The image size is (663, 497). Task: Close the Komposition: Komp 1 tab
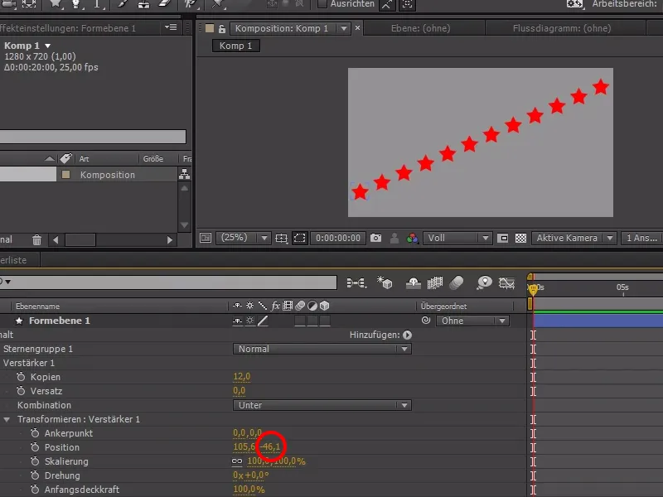tap(358, 28)
